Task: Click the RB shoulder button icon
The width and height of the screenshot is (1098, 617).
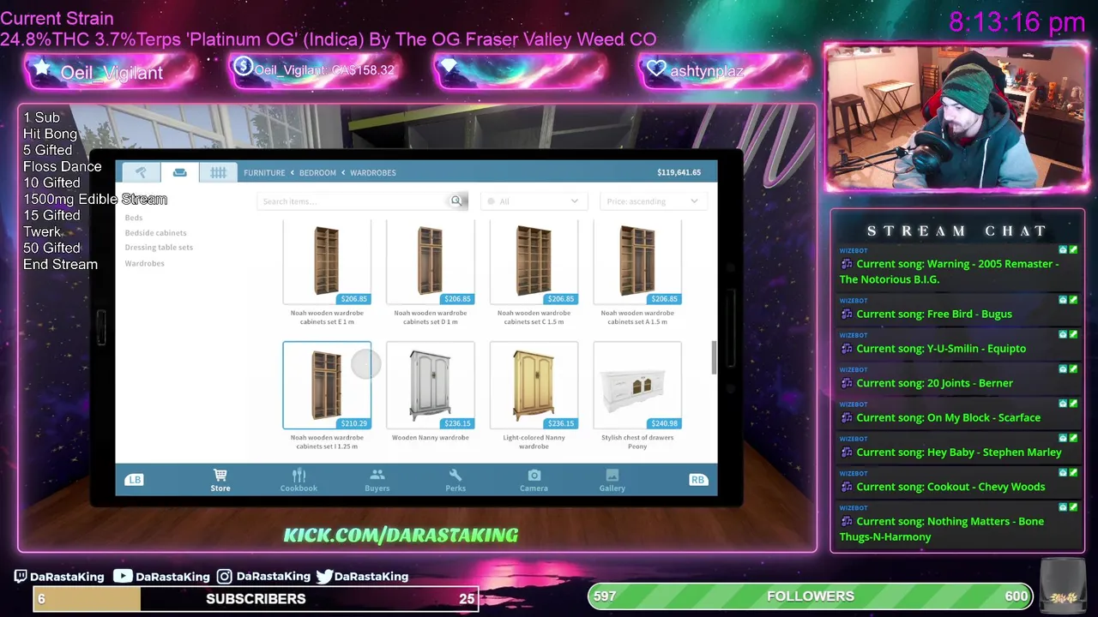Action: (697, 480)
